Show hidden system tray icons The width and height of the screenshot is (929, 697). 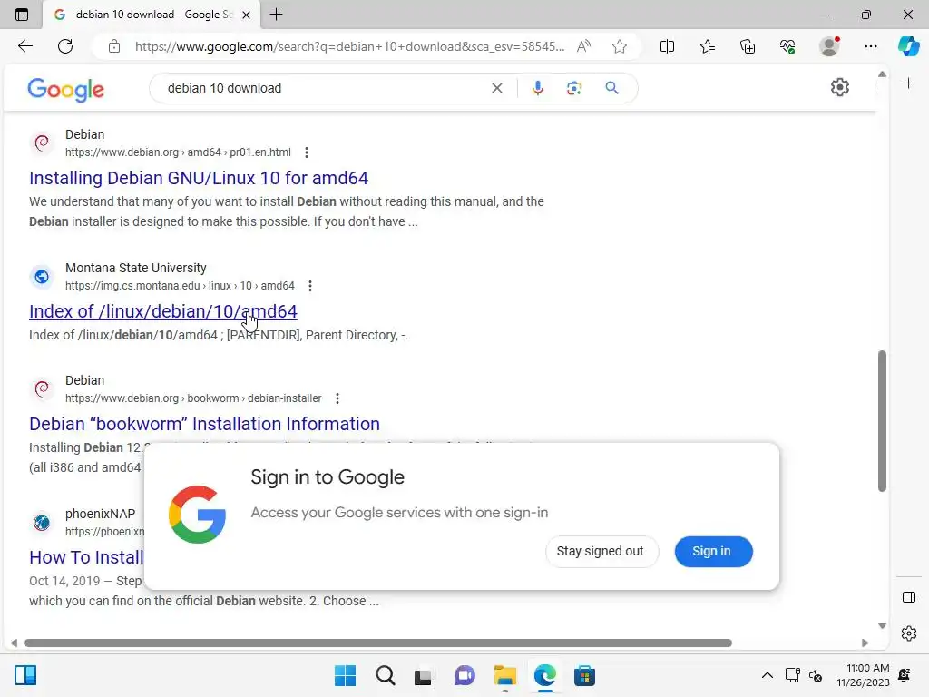click(767, 675)
